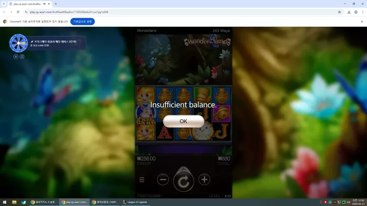Select the play.vg-asia1.com browser tab
This screenshot has width=367, height=206.
(x=29, y=4)
